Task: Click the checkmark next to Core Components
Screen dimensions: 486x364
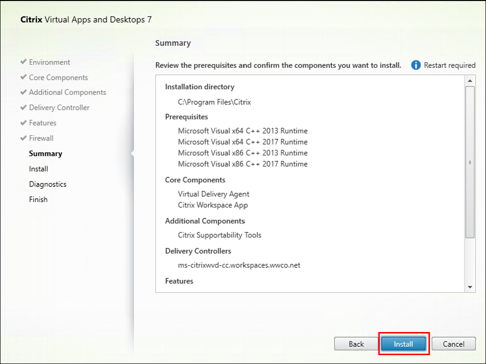Action: coord(23,77)
